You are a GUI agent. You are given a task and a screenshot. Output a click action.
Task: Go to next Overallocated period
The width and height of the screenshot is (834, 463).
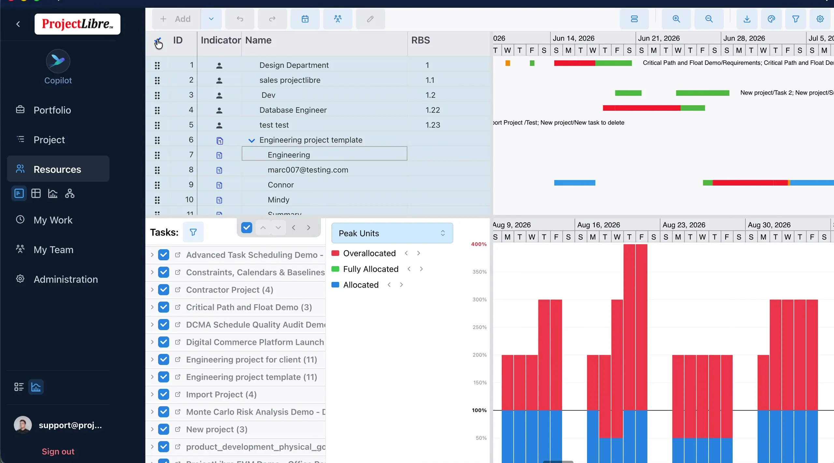[419, 253]
